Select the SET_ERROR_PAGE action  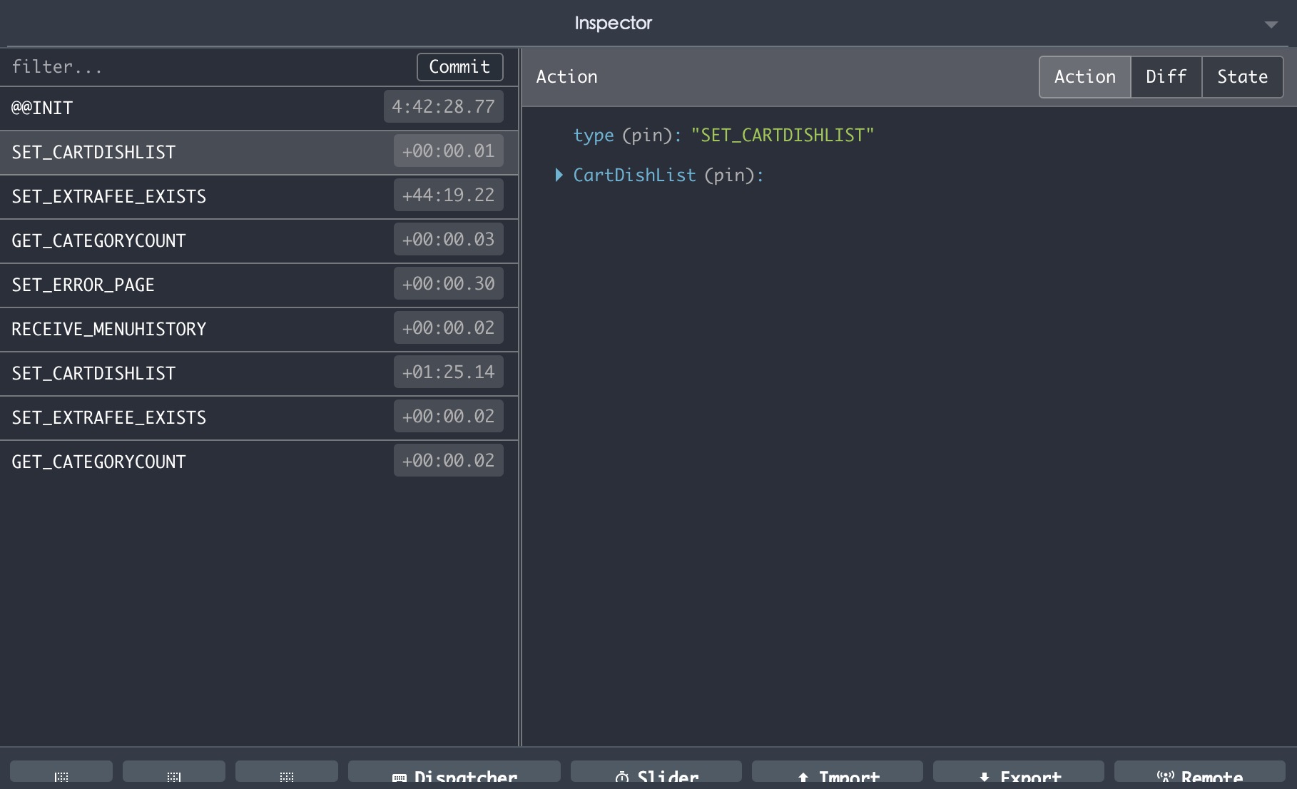tap(259, 285)
